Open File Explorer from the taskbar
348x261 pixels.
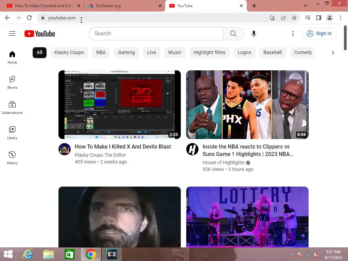click(x=49, y=254)
